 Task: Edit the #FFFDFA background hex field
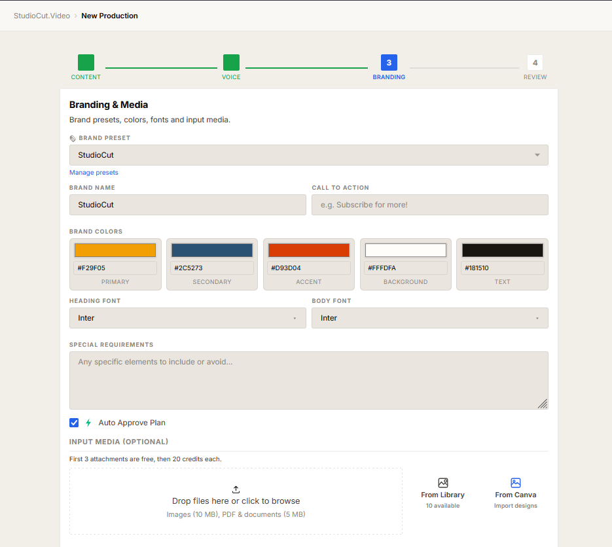coord(406,268)
